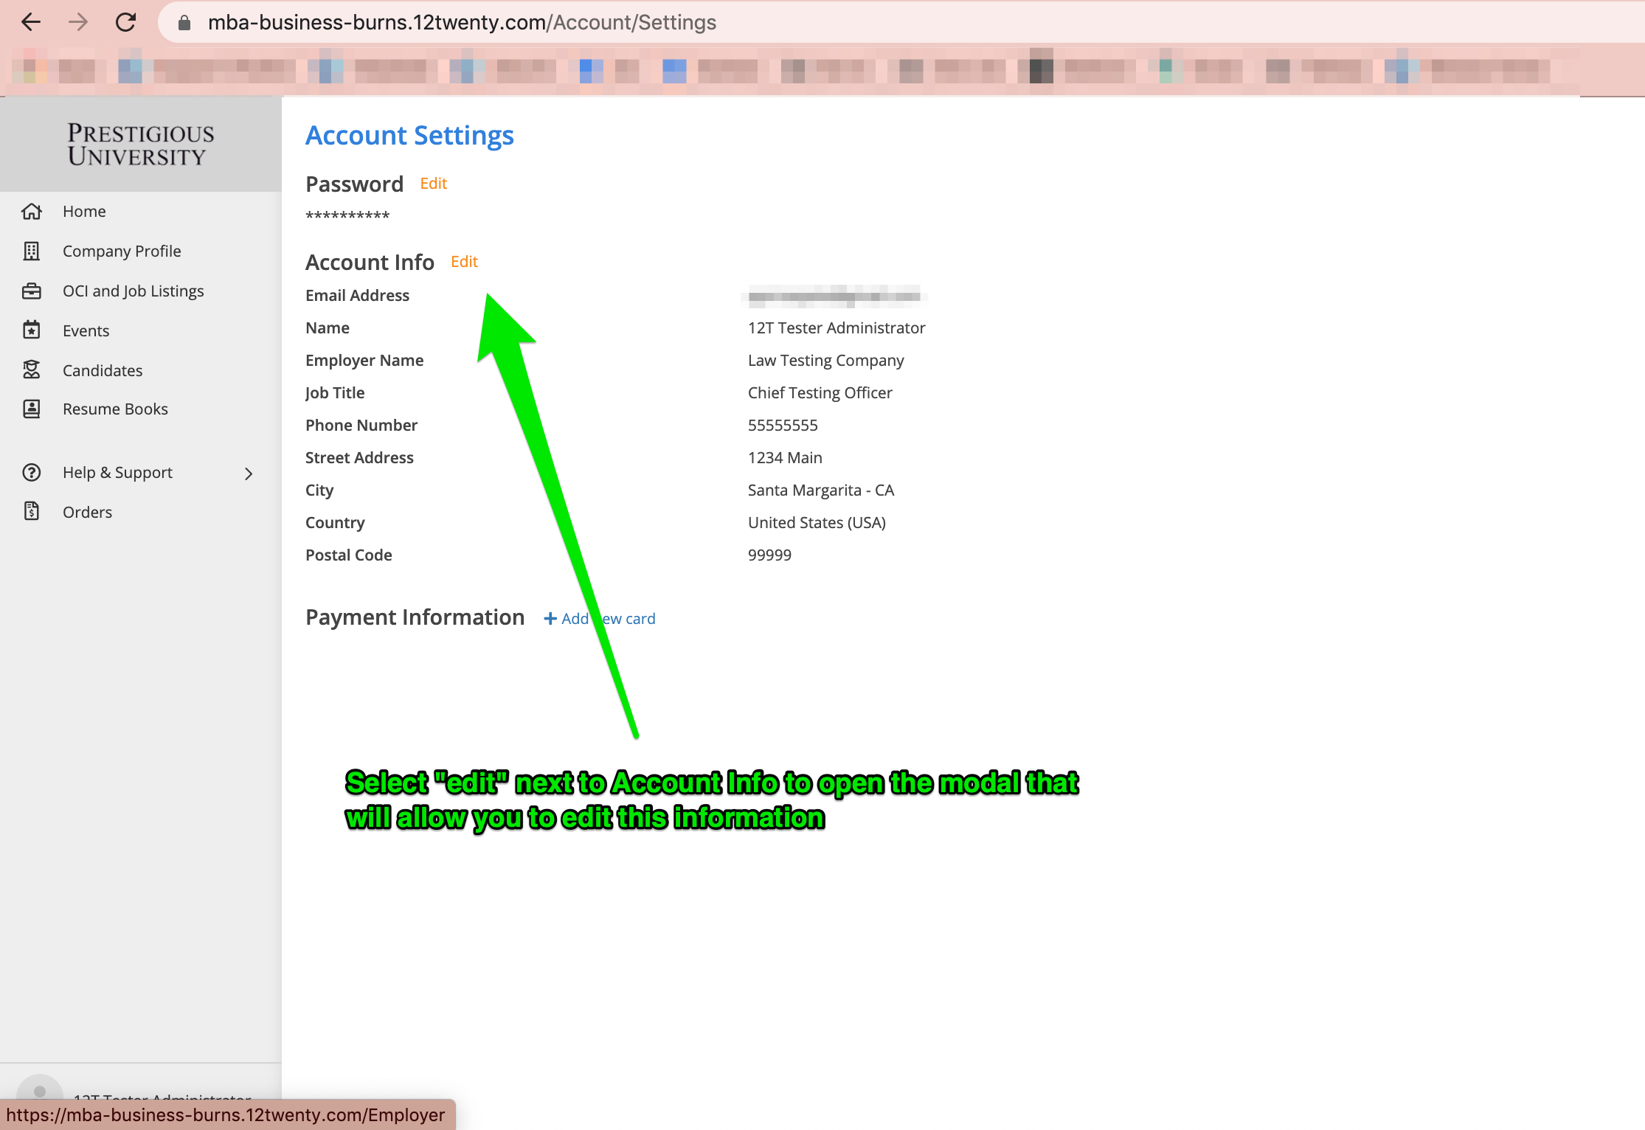Screen dimensions: 1645x1130
Task: Reload the page with browser refresh icon
Action: click(x=126, y=22)
